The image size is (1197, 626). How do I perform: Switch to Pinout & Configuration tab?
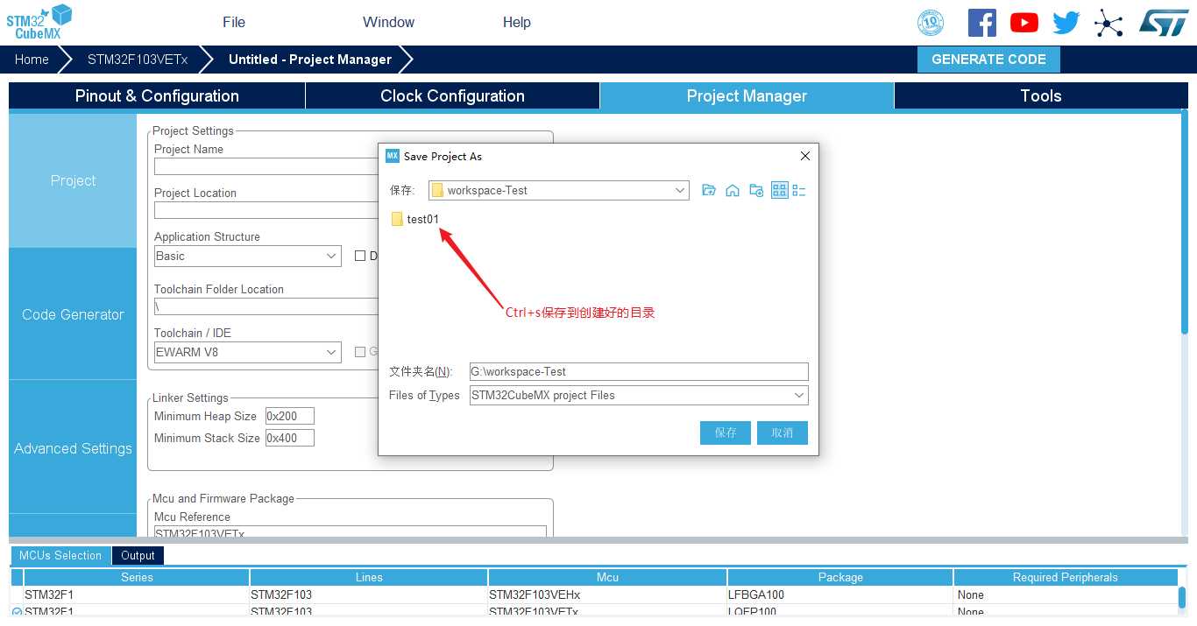pyautogui.click(x=157, y=96)
